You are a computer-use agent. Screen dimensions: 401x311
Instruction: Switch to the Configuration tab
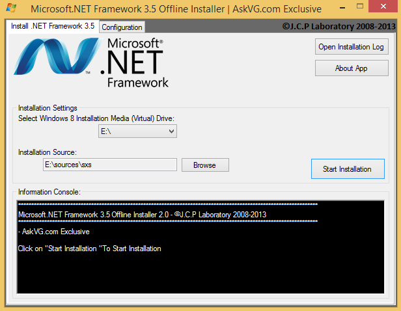pos(122,27)
